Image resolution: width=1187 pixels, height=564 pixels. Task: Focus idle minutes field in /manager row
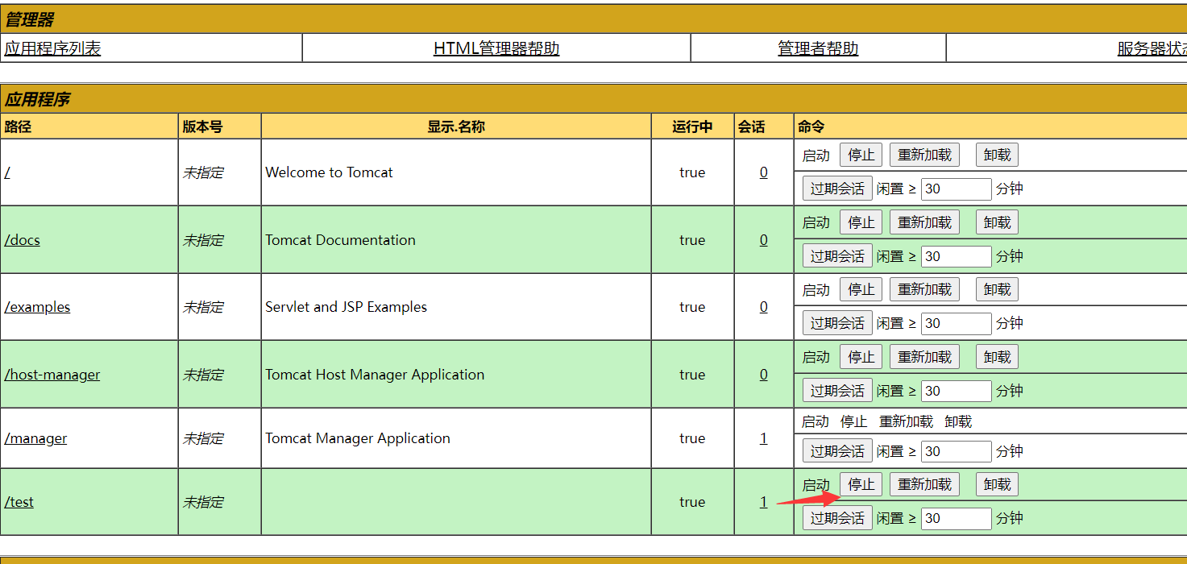click(x=957, y=451)
